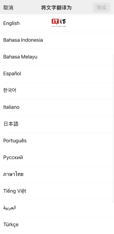Screen dimensions: 114x234
Task: Select Bahasa Melayu language option
Action: tap(57, 57)
